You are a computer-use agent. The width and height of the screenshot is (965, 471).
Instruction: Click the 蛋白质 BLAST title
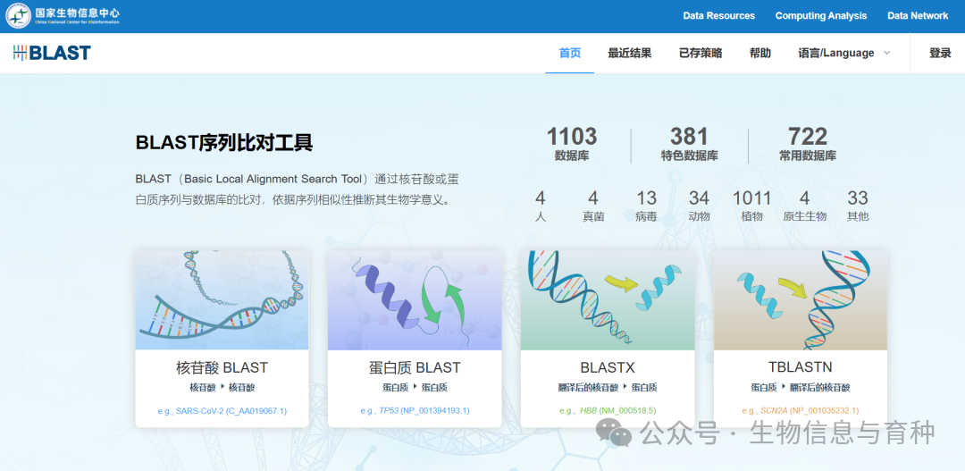(415, 367)
